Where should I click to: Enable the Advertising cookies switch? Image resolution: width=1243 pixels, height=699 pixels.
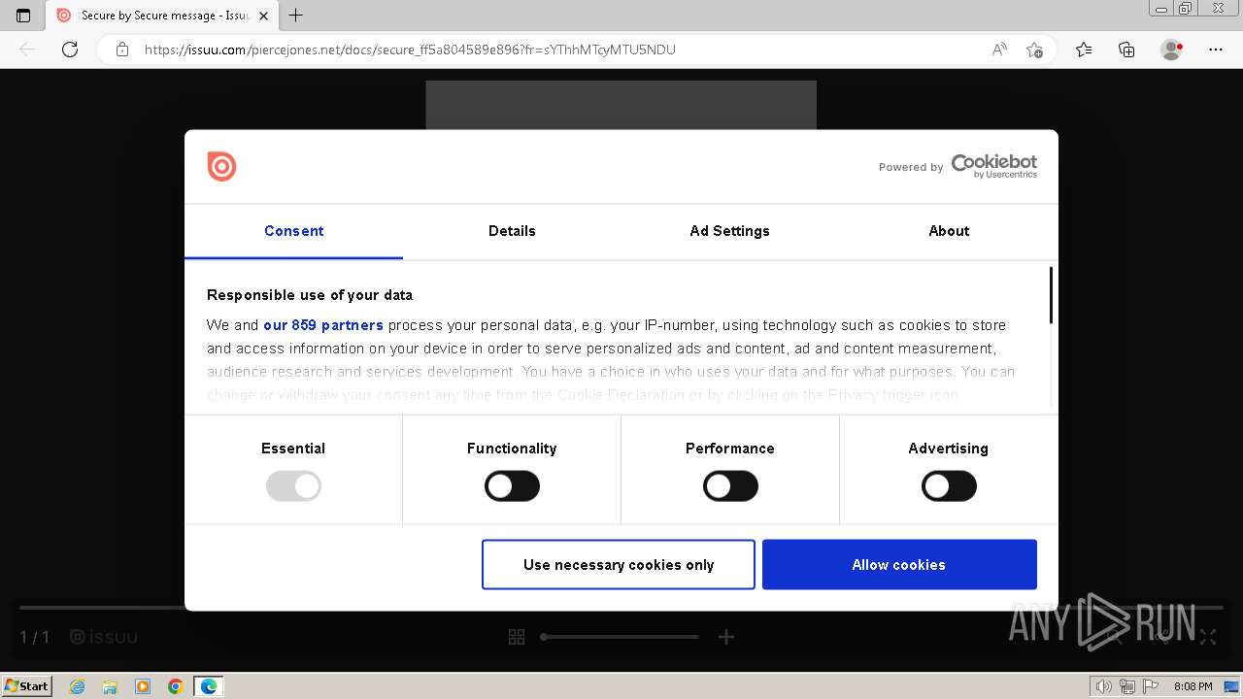pyautogui.click(x=949, y=486)
